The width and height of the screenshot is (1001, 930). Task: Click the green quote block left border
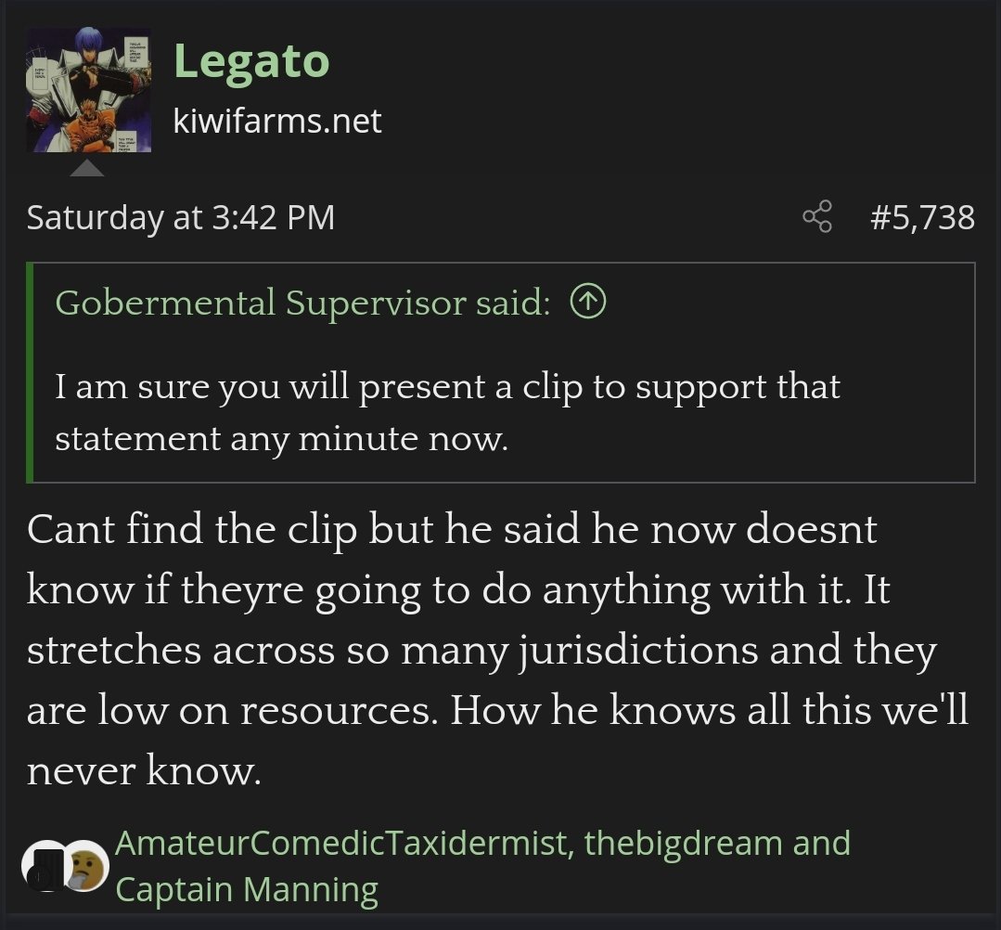pyautogui.click(x=30, y=372)
